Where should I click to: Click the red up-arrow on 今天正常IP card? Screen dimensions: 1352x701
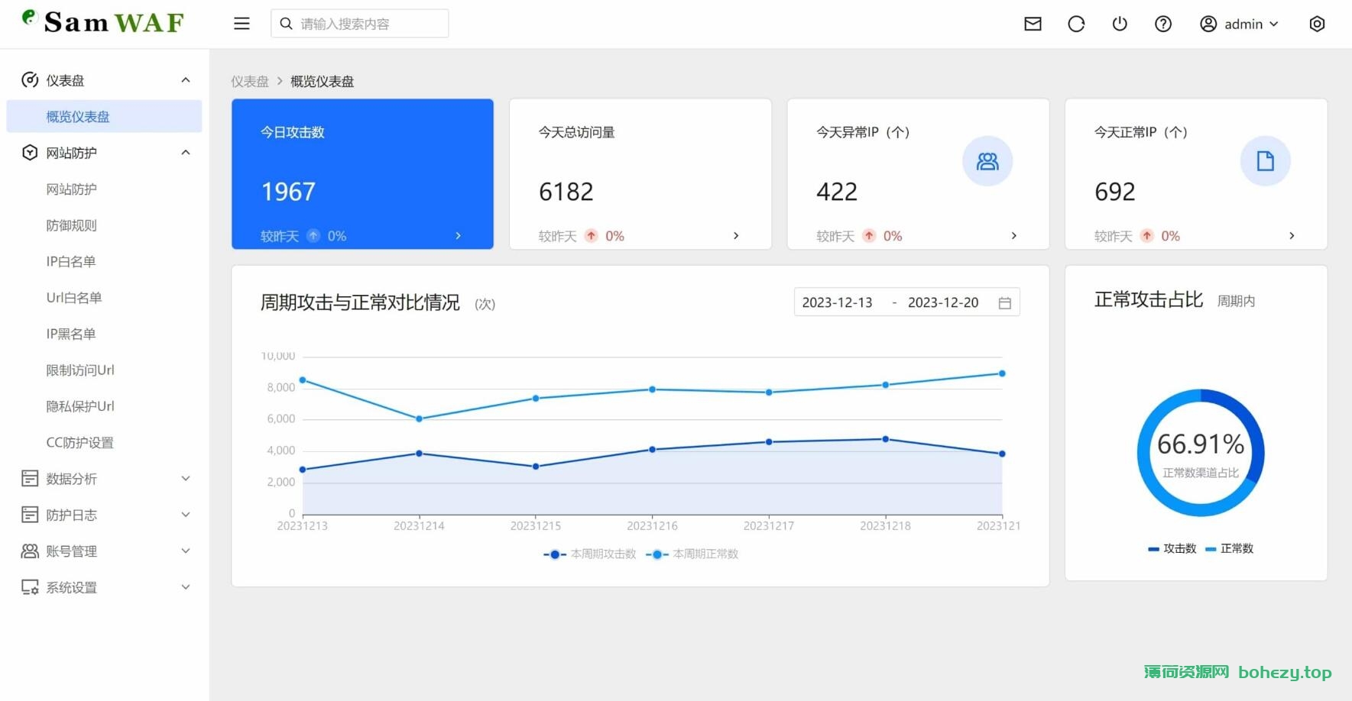pyautogui.click(x=1147, y=236)
